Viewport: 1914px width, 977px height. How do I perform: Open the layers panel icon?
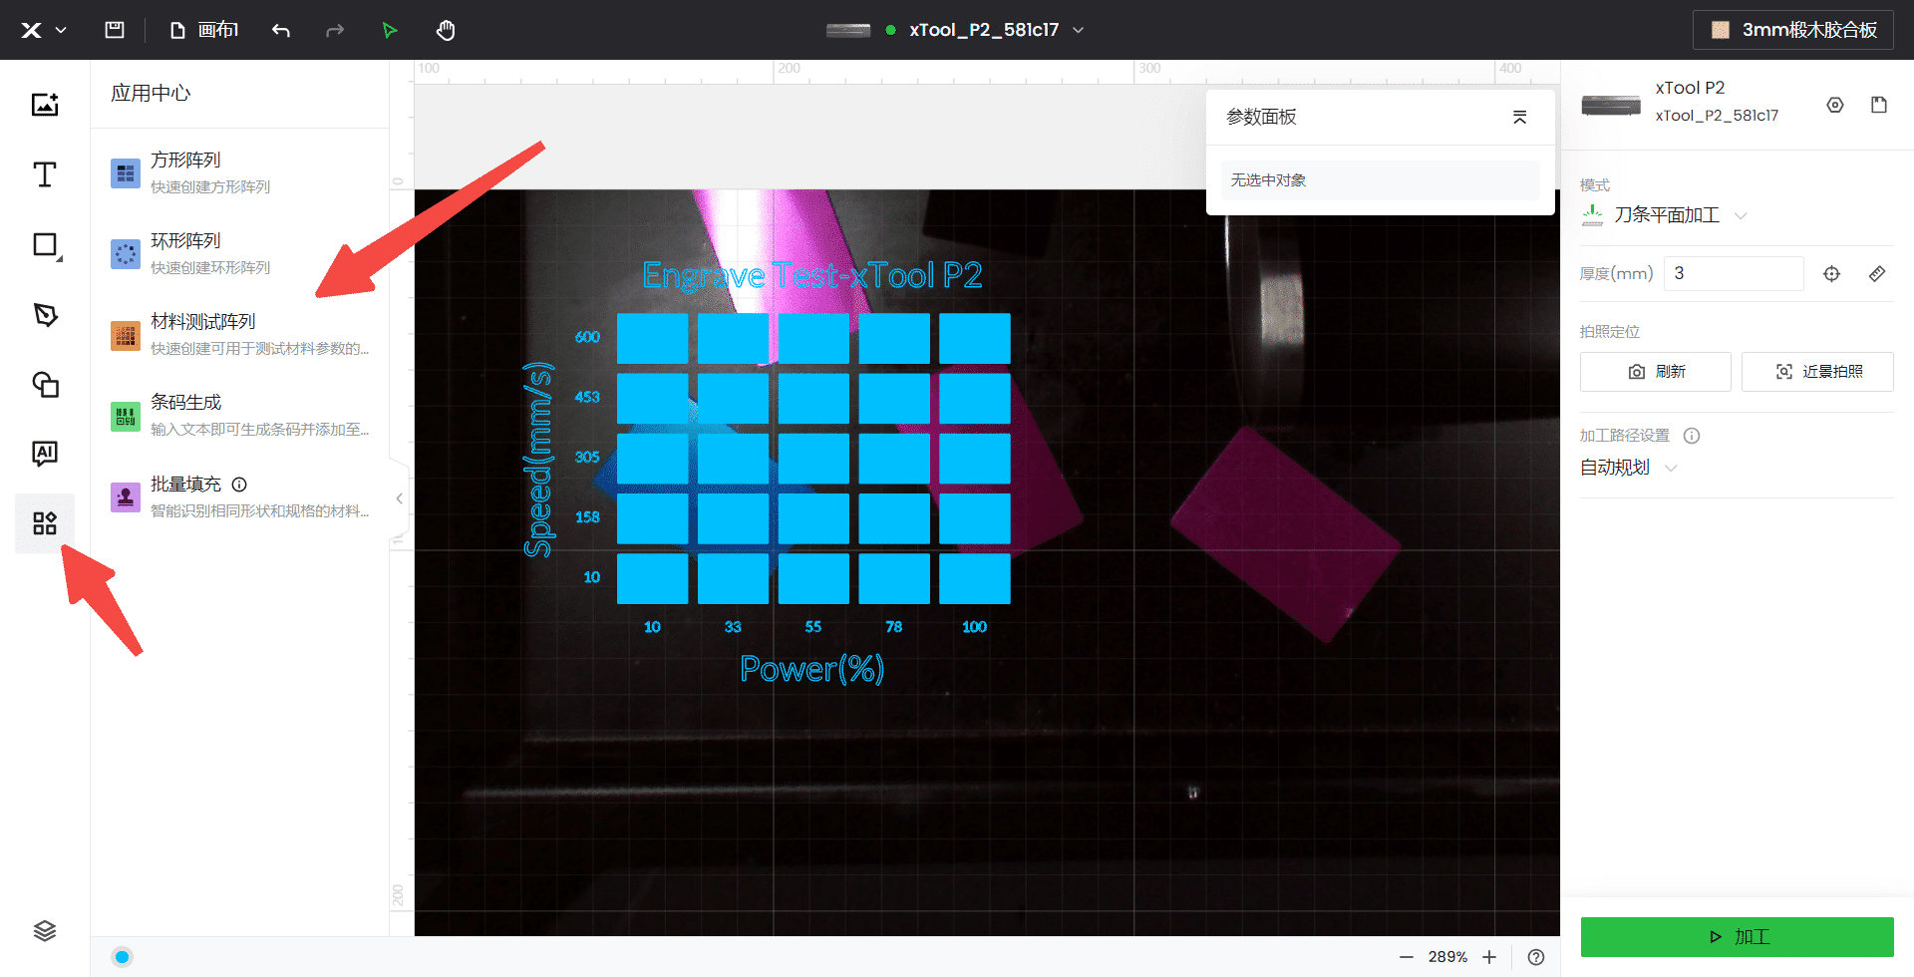coord(45,931)
